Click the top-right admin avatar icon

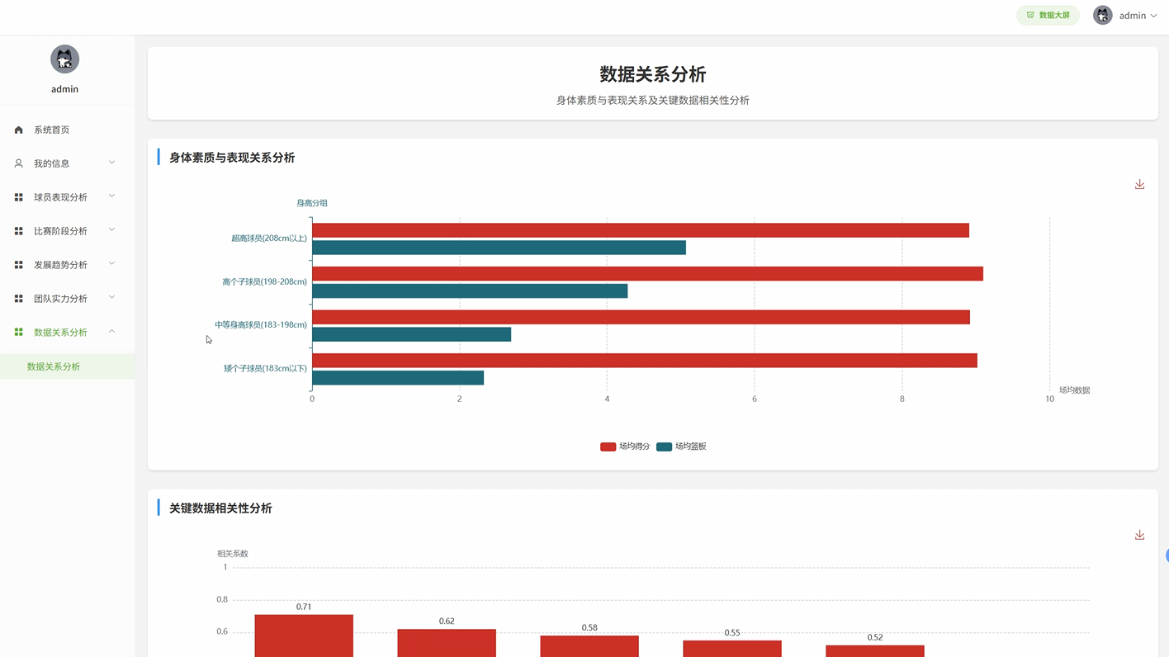[1102, 15]
